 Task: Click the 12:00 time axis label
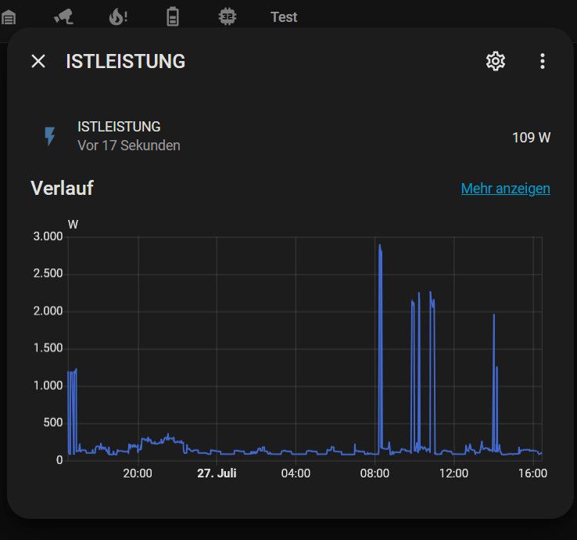coord(453,473)
